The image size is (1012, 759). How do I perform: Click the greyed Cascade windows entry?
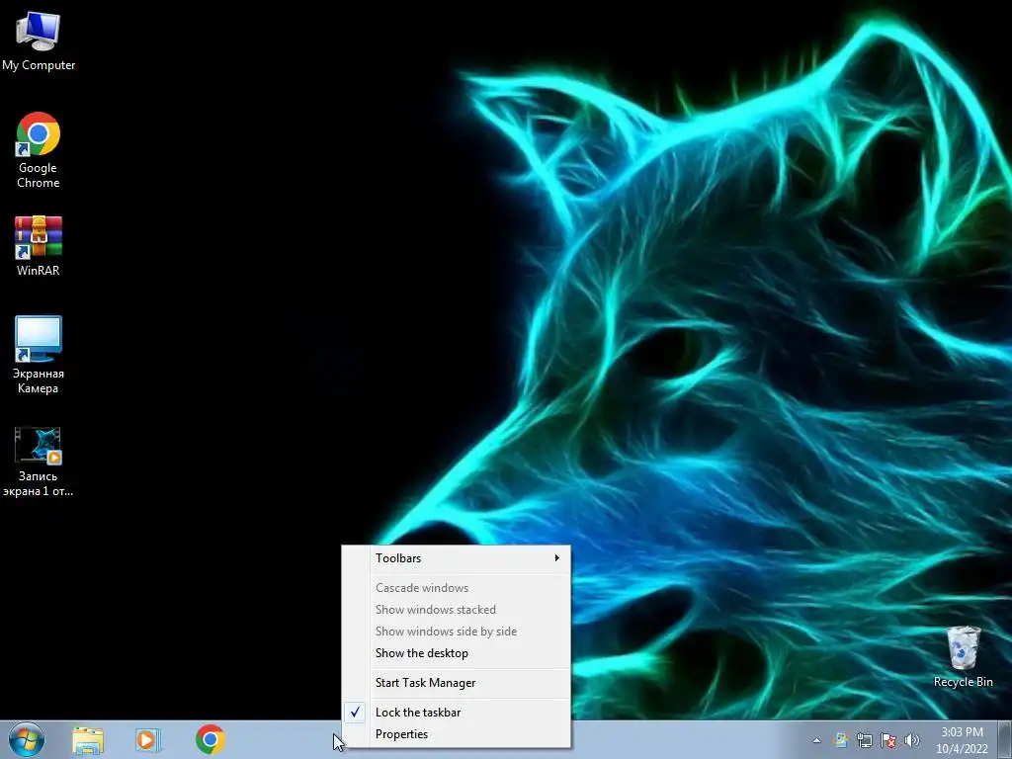pyautogui.click(x=457, y=588)
